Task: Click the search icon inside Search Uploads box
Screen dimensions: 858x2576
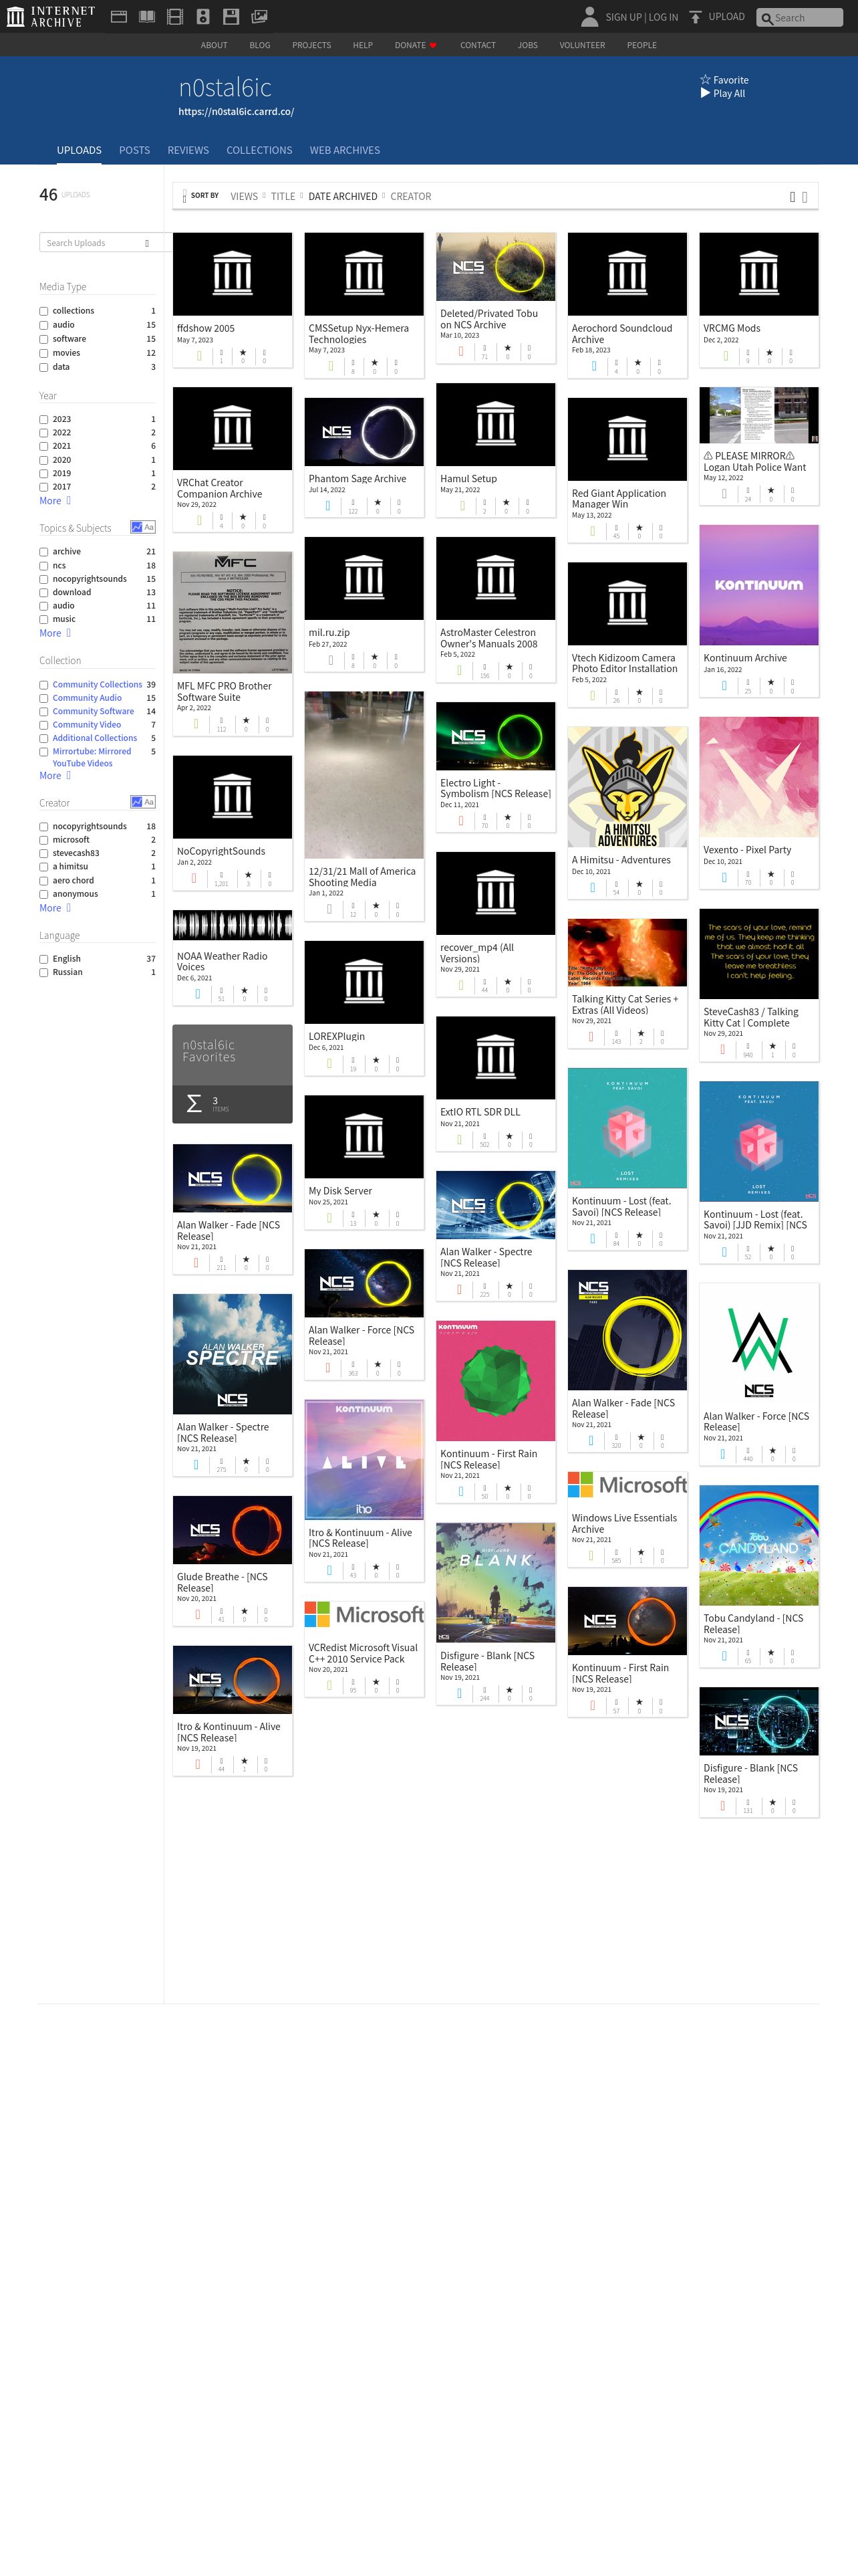Action: click(x=147, y=243)
